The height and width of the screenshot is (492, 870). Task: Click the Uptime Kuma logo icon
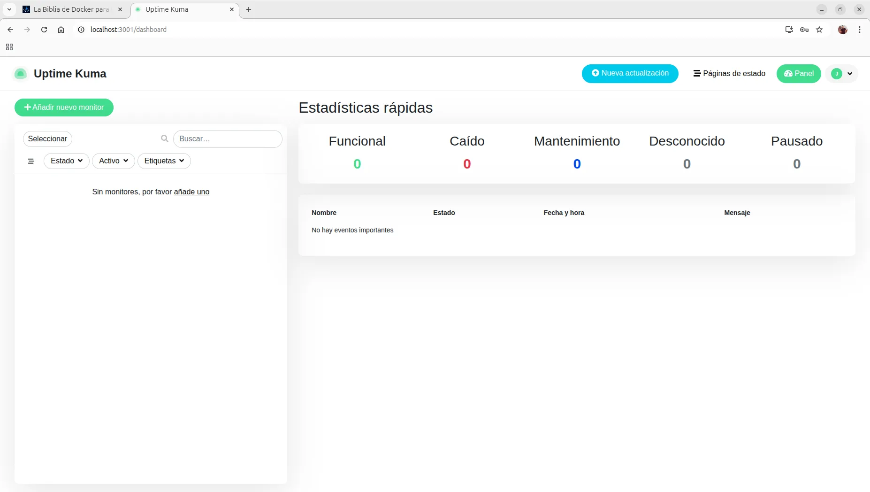[x=21, y=74]
